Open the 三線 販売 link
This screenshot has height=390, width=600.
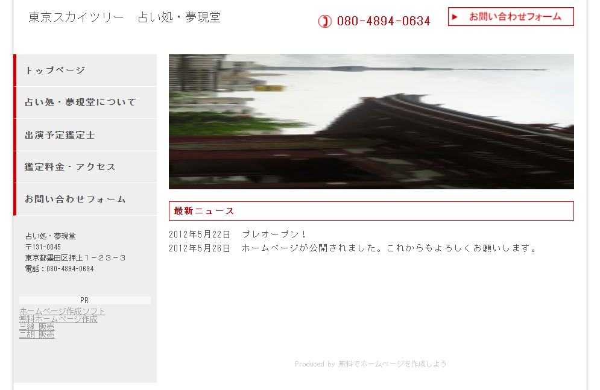point(37,327)
